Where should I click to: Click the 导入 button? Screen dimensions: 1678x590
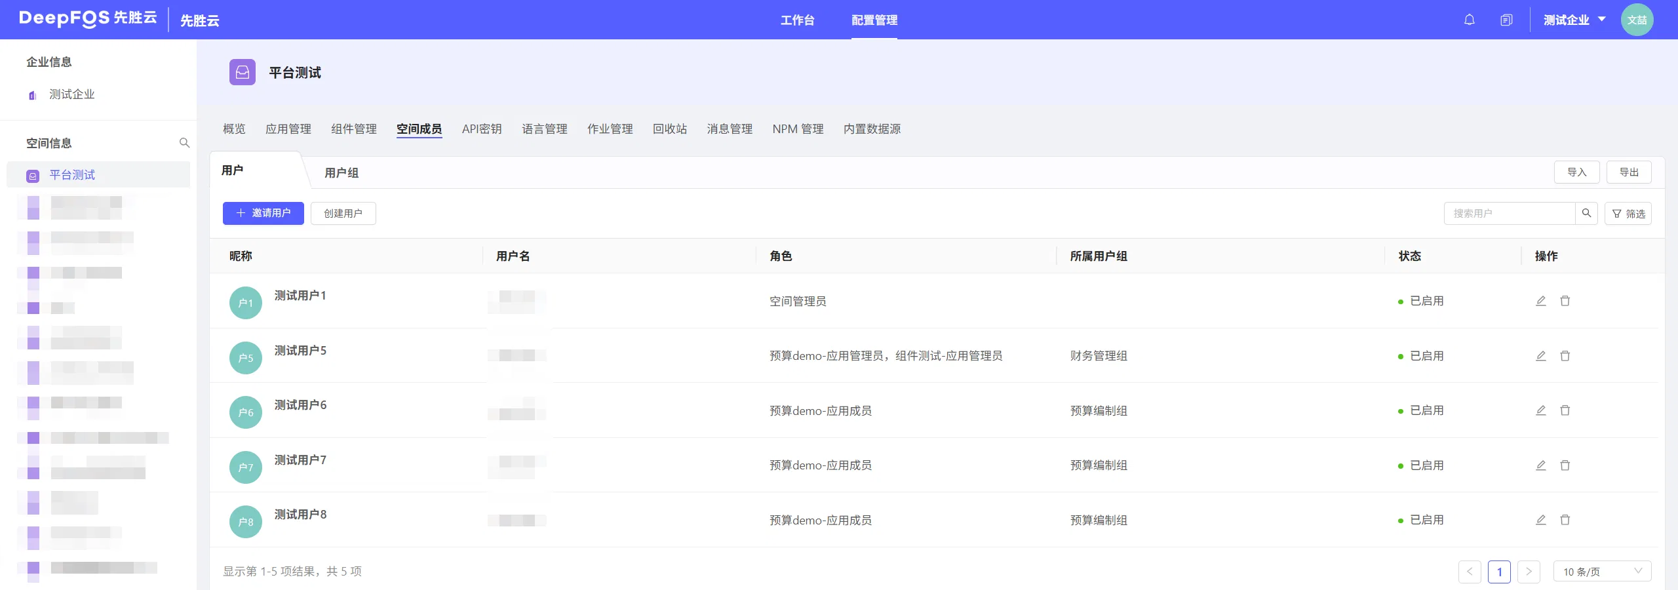pyautogui.click(x=1577, y=172)
